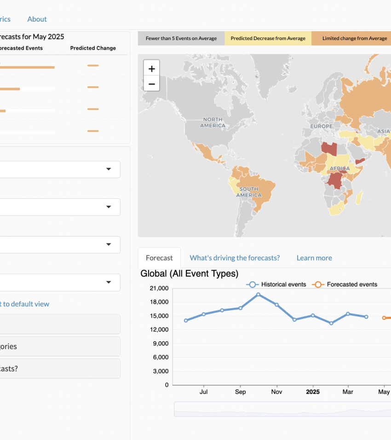The width and height of the screenshot is (391, 440).
Task: Zoom in on the map
Action: (151, 68)
